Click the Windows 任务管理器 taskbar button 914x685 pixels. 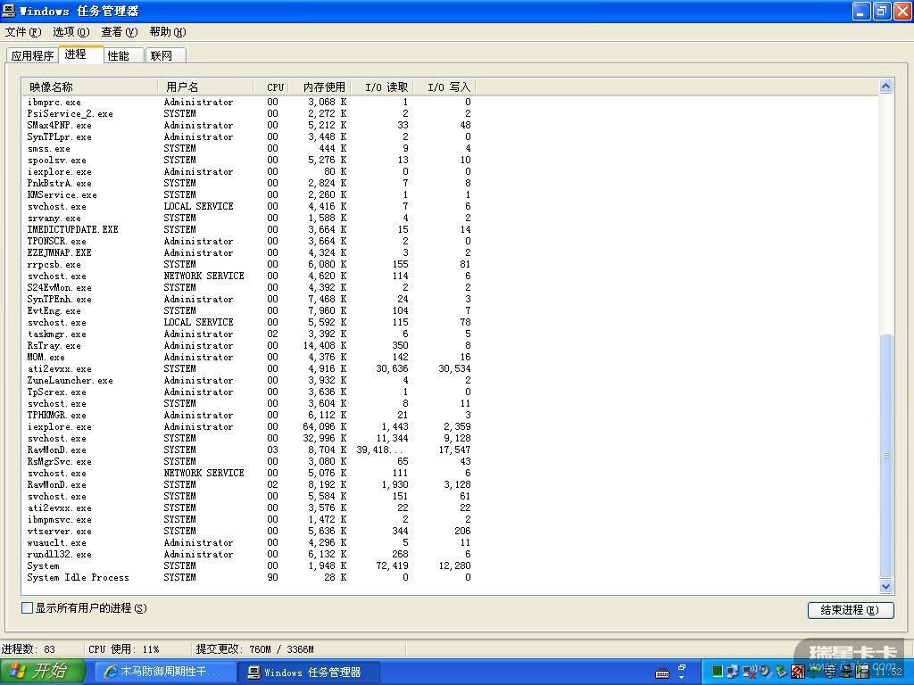(308, 673)
